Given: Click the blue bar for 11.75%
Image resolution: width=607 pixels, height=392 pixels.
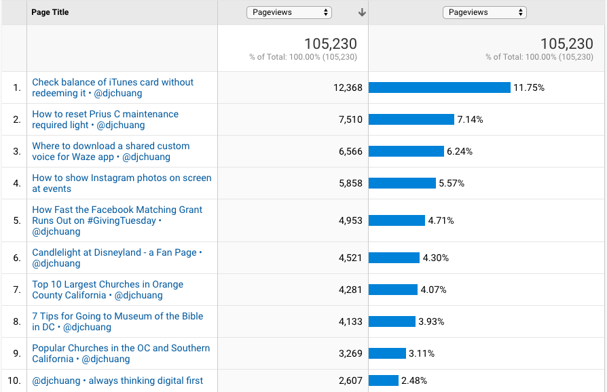Looking at the screenshot, I should (x=439, y=87).
